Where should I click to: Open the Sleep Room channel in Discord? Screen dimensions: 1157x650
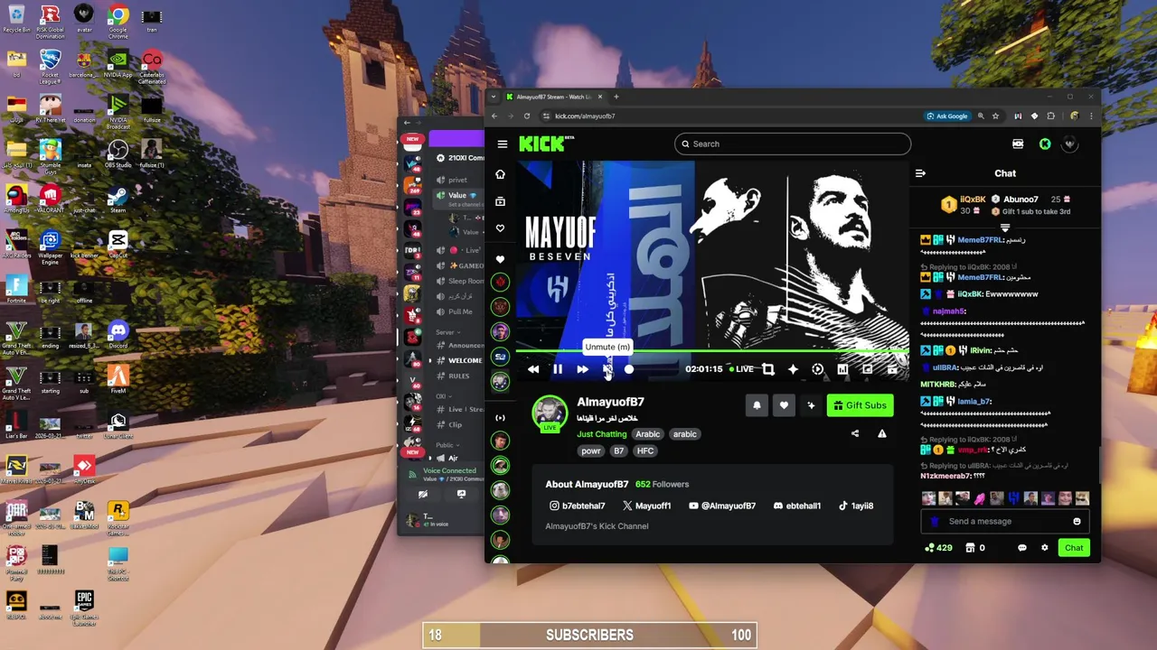(x=459, y=281)
